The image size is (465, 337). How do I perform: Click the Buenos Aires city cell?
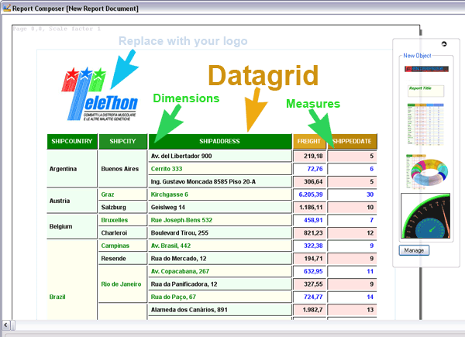pyautogui.click(x=122, y=169)
